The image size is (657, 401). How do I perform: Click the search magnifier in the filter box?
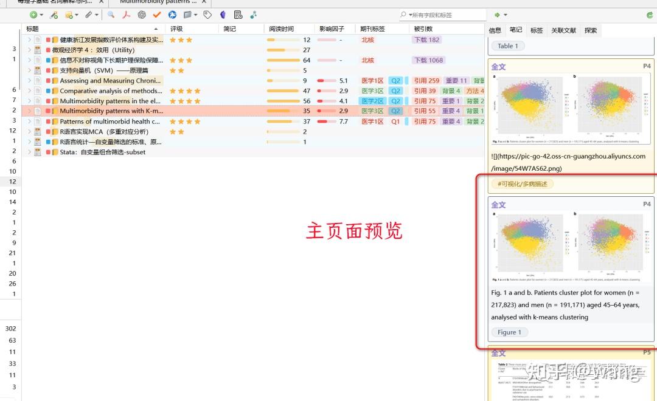pos(403,15)
